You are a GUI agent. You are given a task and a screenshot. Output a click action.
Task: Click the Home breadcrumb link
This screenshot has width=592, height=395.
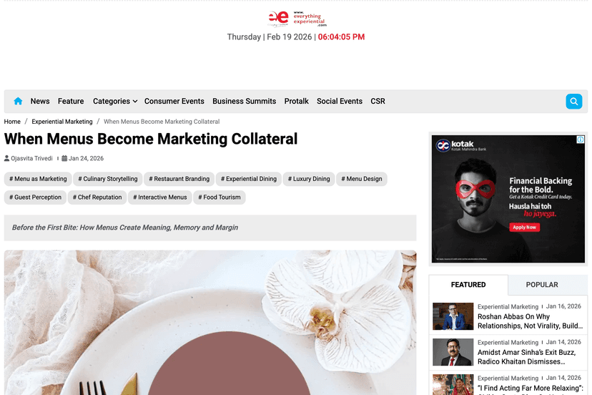[x=12, y=122]
